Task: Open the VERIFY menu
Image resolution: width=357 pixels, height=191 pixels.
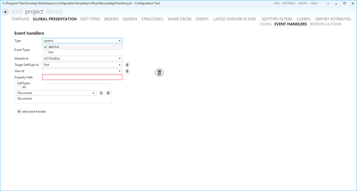Action: pyautogui.click(x=303, y=3)
